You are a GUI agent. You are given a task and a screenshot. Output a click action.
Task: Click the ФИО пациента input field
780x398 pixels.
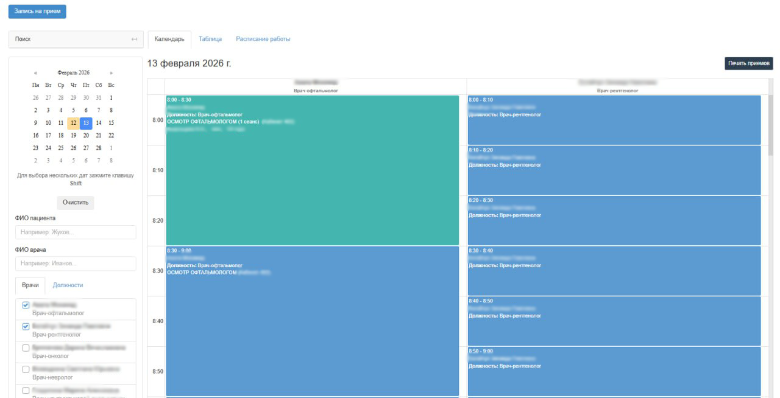[x=76, y=232]
